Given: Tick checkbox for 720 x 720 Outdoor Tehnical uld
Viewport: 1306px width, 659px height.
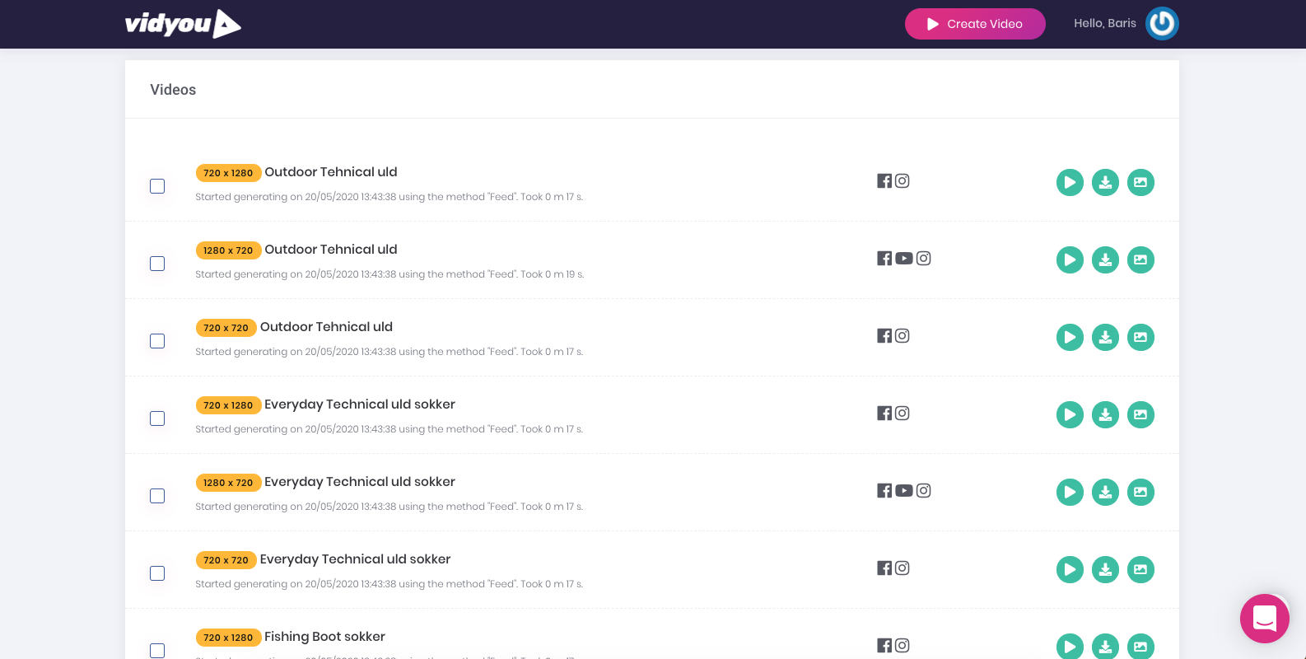Looking at the screenshot, I should click(157, 341).
